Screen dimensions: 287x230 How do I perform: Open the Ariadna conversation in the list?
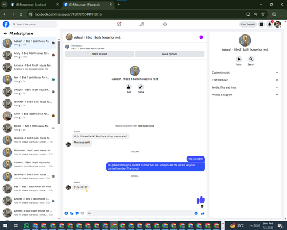(x=29, y=67)
